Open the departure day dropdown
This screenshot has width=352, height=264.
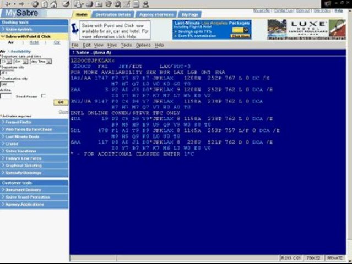point(6,62)
